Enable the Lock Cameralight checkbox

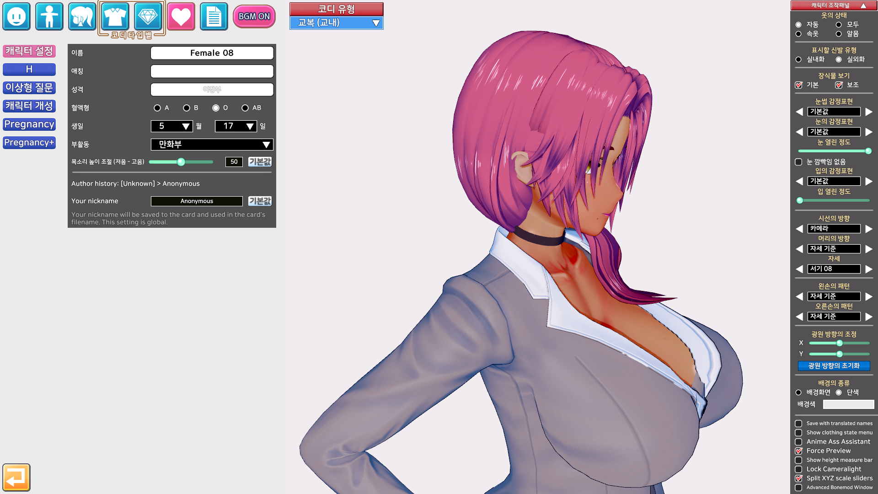[798, 469]
